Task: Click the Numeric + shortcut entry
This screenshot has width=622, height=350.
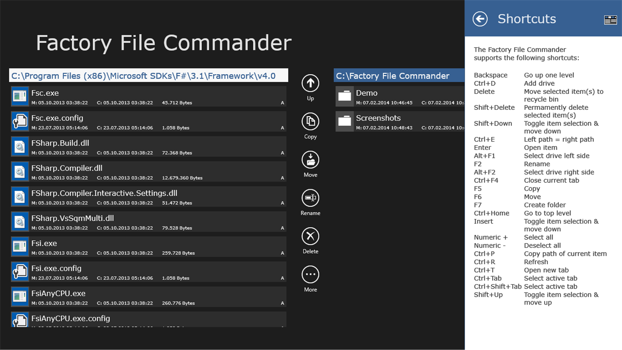Action: point(491,237)
